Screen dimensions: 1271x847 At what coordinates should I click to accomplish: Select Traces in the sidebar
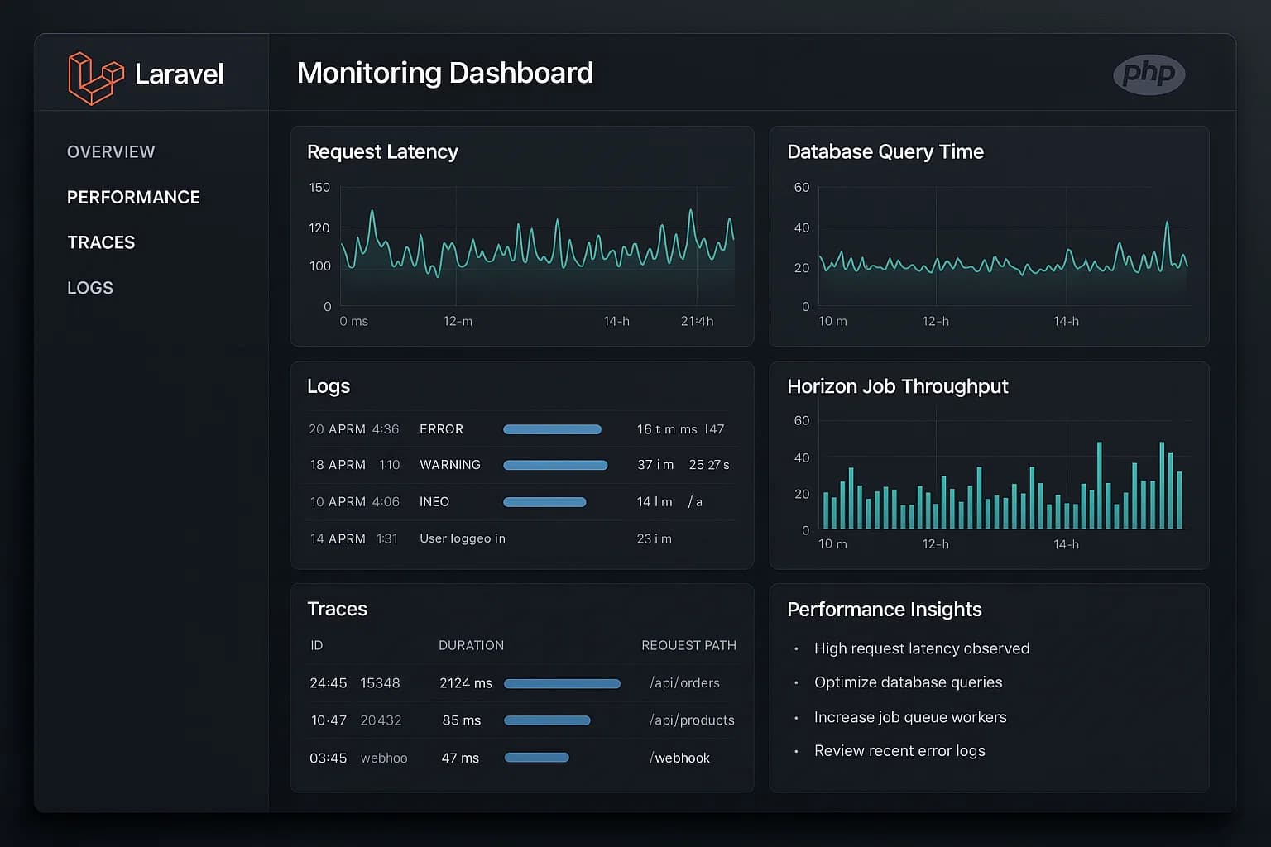point(101,242)
